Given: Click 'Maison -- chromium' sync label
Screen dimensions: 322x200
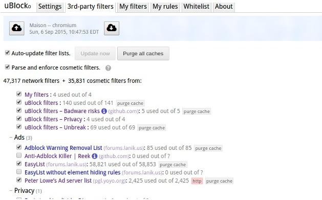Looking at the screenshot, I should [53, 25].
